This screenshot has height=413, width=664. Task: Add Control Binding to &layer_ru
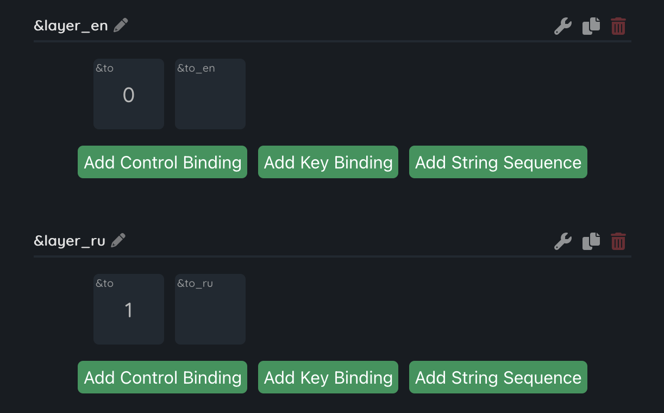[x=162, y=377]
